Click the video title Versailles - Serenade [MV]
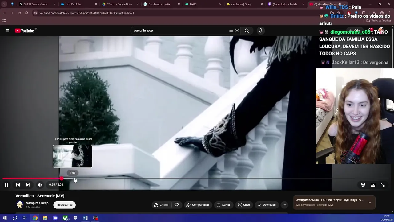 40,196
